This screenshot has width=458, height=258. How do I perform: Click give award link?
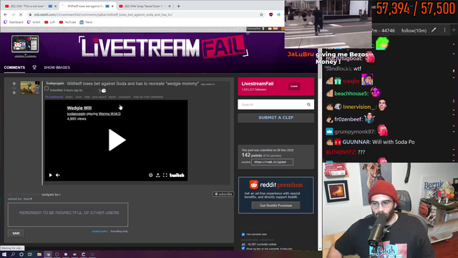point(99,97)
